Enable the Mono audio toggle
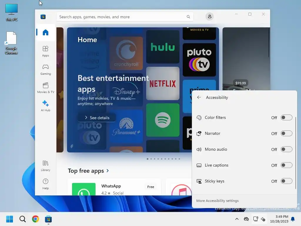Viewport: 301px width, 226px height. (x=286, y=149)
